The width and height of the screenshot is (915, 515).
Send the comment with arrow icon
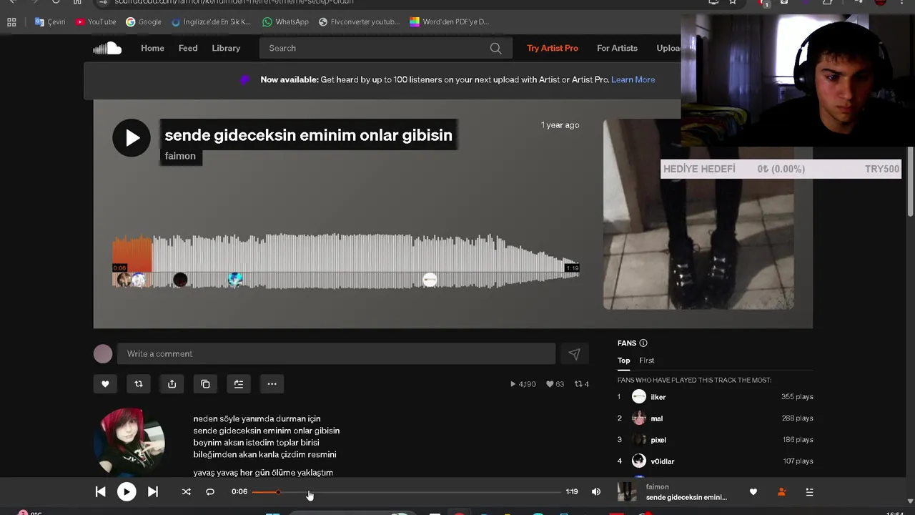tap(574, 353)
